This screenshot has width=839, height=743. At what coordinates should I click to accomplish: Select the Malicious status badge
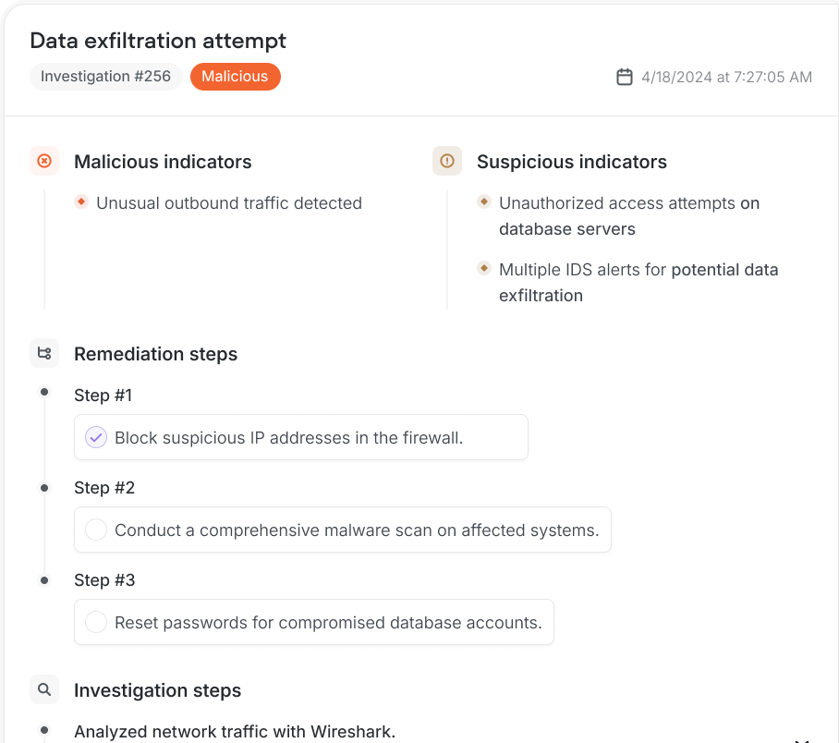235,77
